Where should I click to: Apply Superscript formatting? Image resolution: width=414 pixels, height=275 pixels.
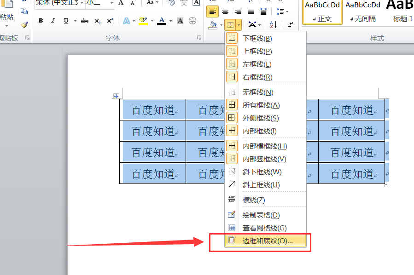[x=110, y=21]
